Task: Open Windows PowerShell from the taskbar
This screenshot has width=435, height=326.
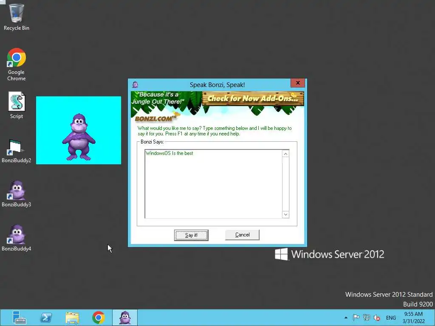Action: 46,318
